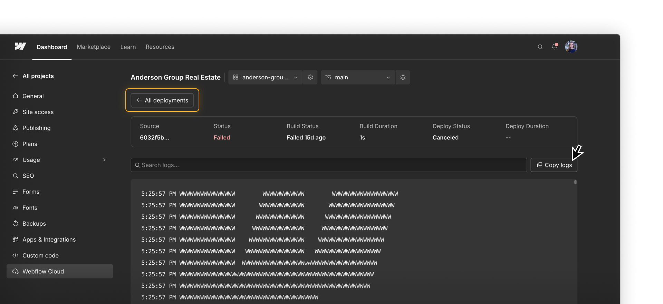Click the Site access key icon
Screen dimensions: 663x304
pos(15,112)
